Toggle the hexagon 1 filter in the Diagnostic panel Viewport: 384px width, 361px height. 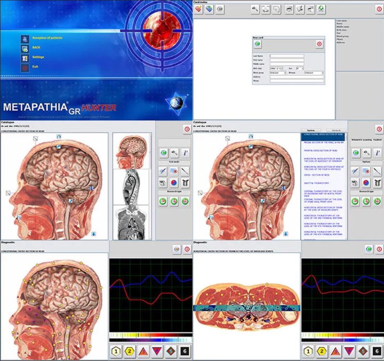point(116,350)
